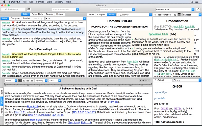Screen dimensions: 202x126
Task: Open the Topic side tab
Action: [2, 92]
